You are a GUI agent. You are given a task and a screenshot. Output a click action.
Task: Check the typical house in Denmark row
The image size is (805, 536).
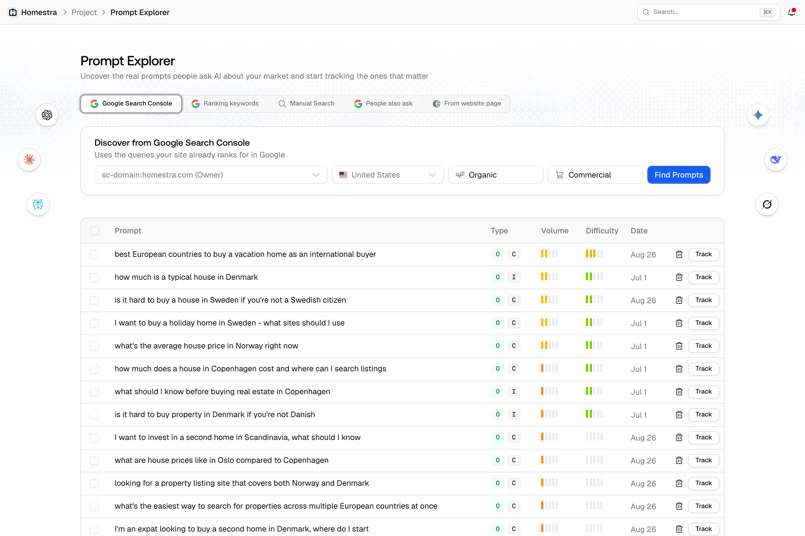point(94,277)
